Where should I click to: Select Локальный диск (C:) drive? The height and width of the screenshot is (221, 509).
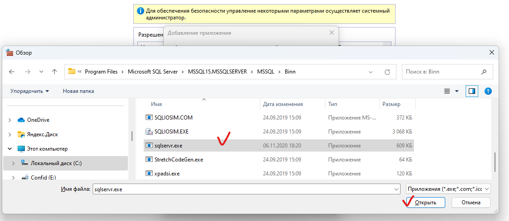(56, 163)
